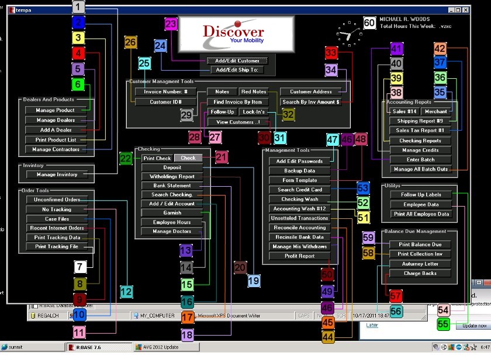
Task: Click Print Balance Due
Action: click(x=420, y=245)
